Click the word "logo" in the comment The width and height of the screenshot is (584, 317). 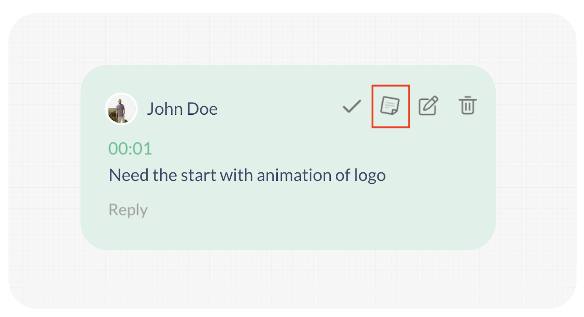pos(370,176)
